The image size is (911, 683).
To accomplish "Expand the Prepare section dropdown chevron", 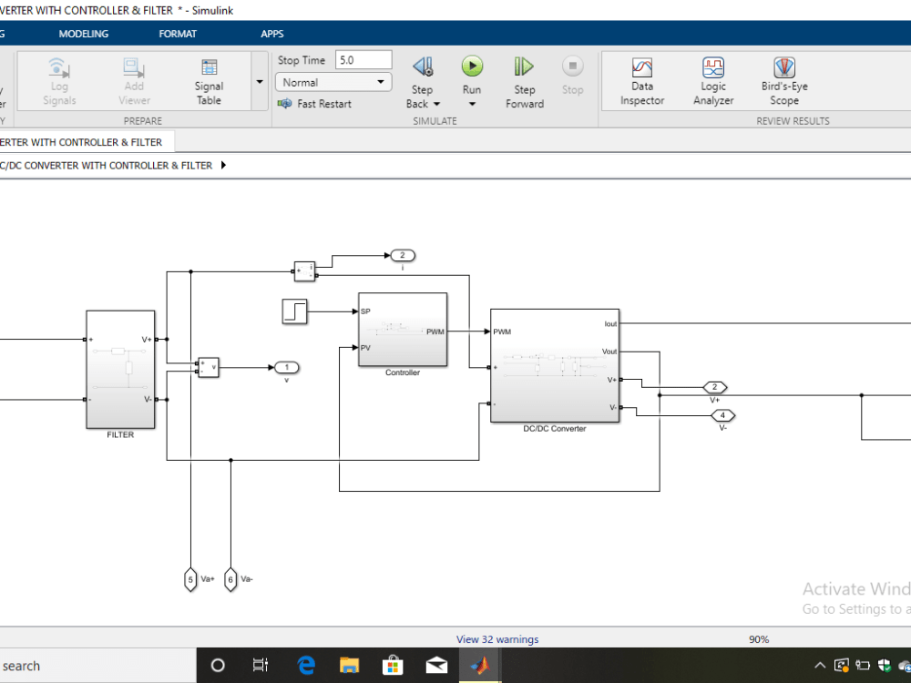I will [259, 80].
